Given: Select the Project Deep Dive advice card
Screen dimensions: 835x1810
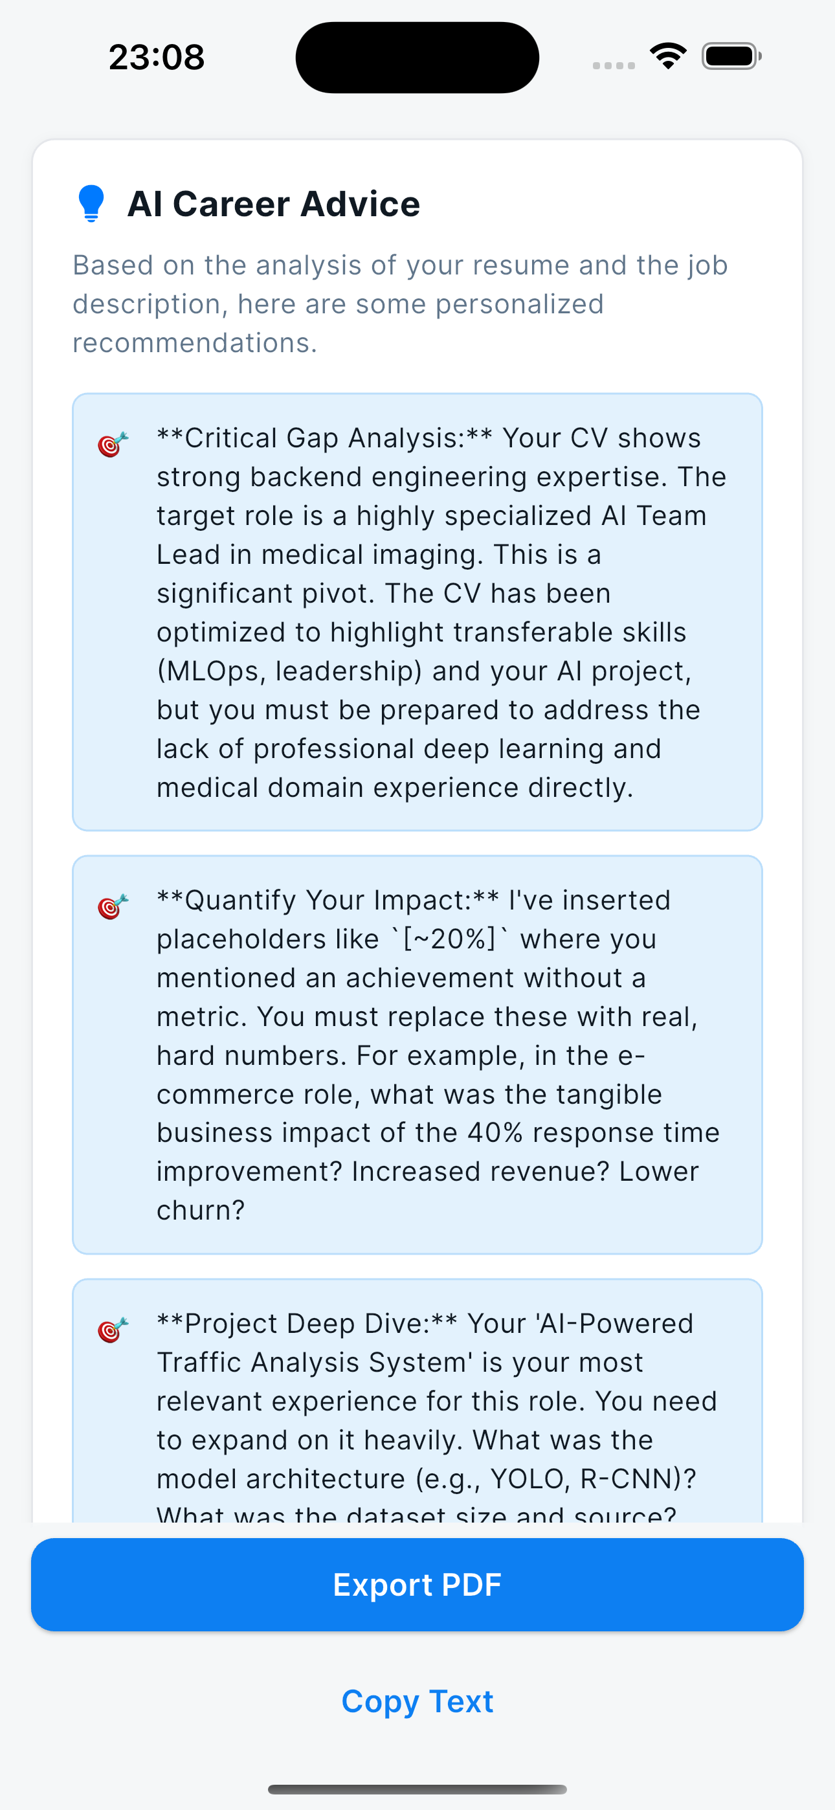Looking at the screenshot, I should click(417, 1405).
